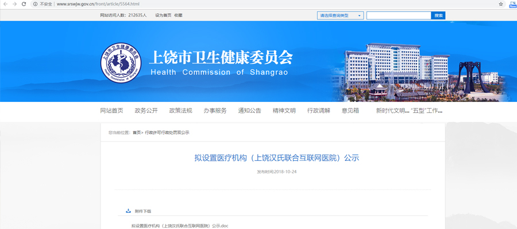Screen dimensions: 517x229
Task: Click the Health Commission round logo
Action: point(121,62)
